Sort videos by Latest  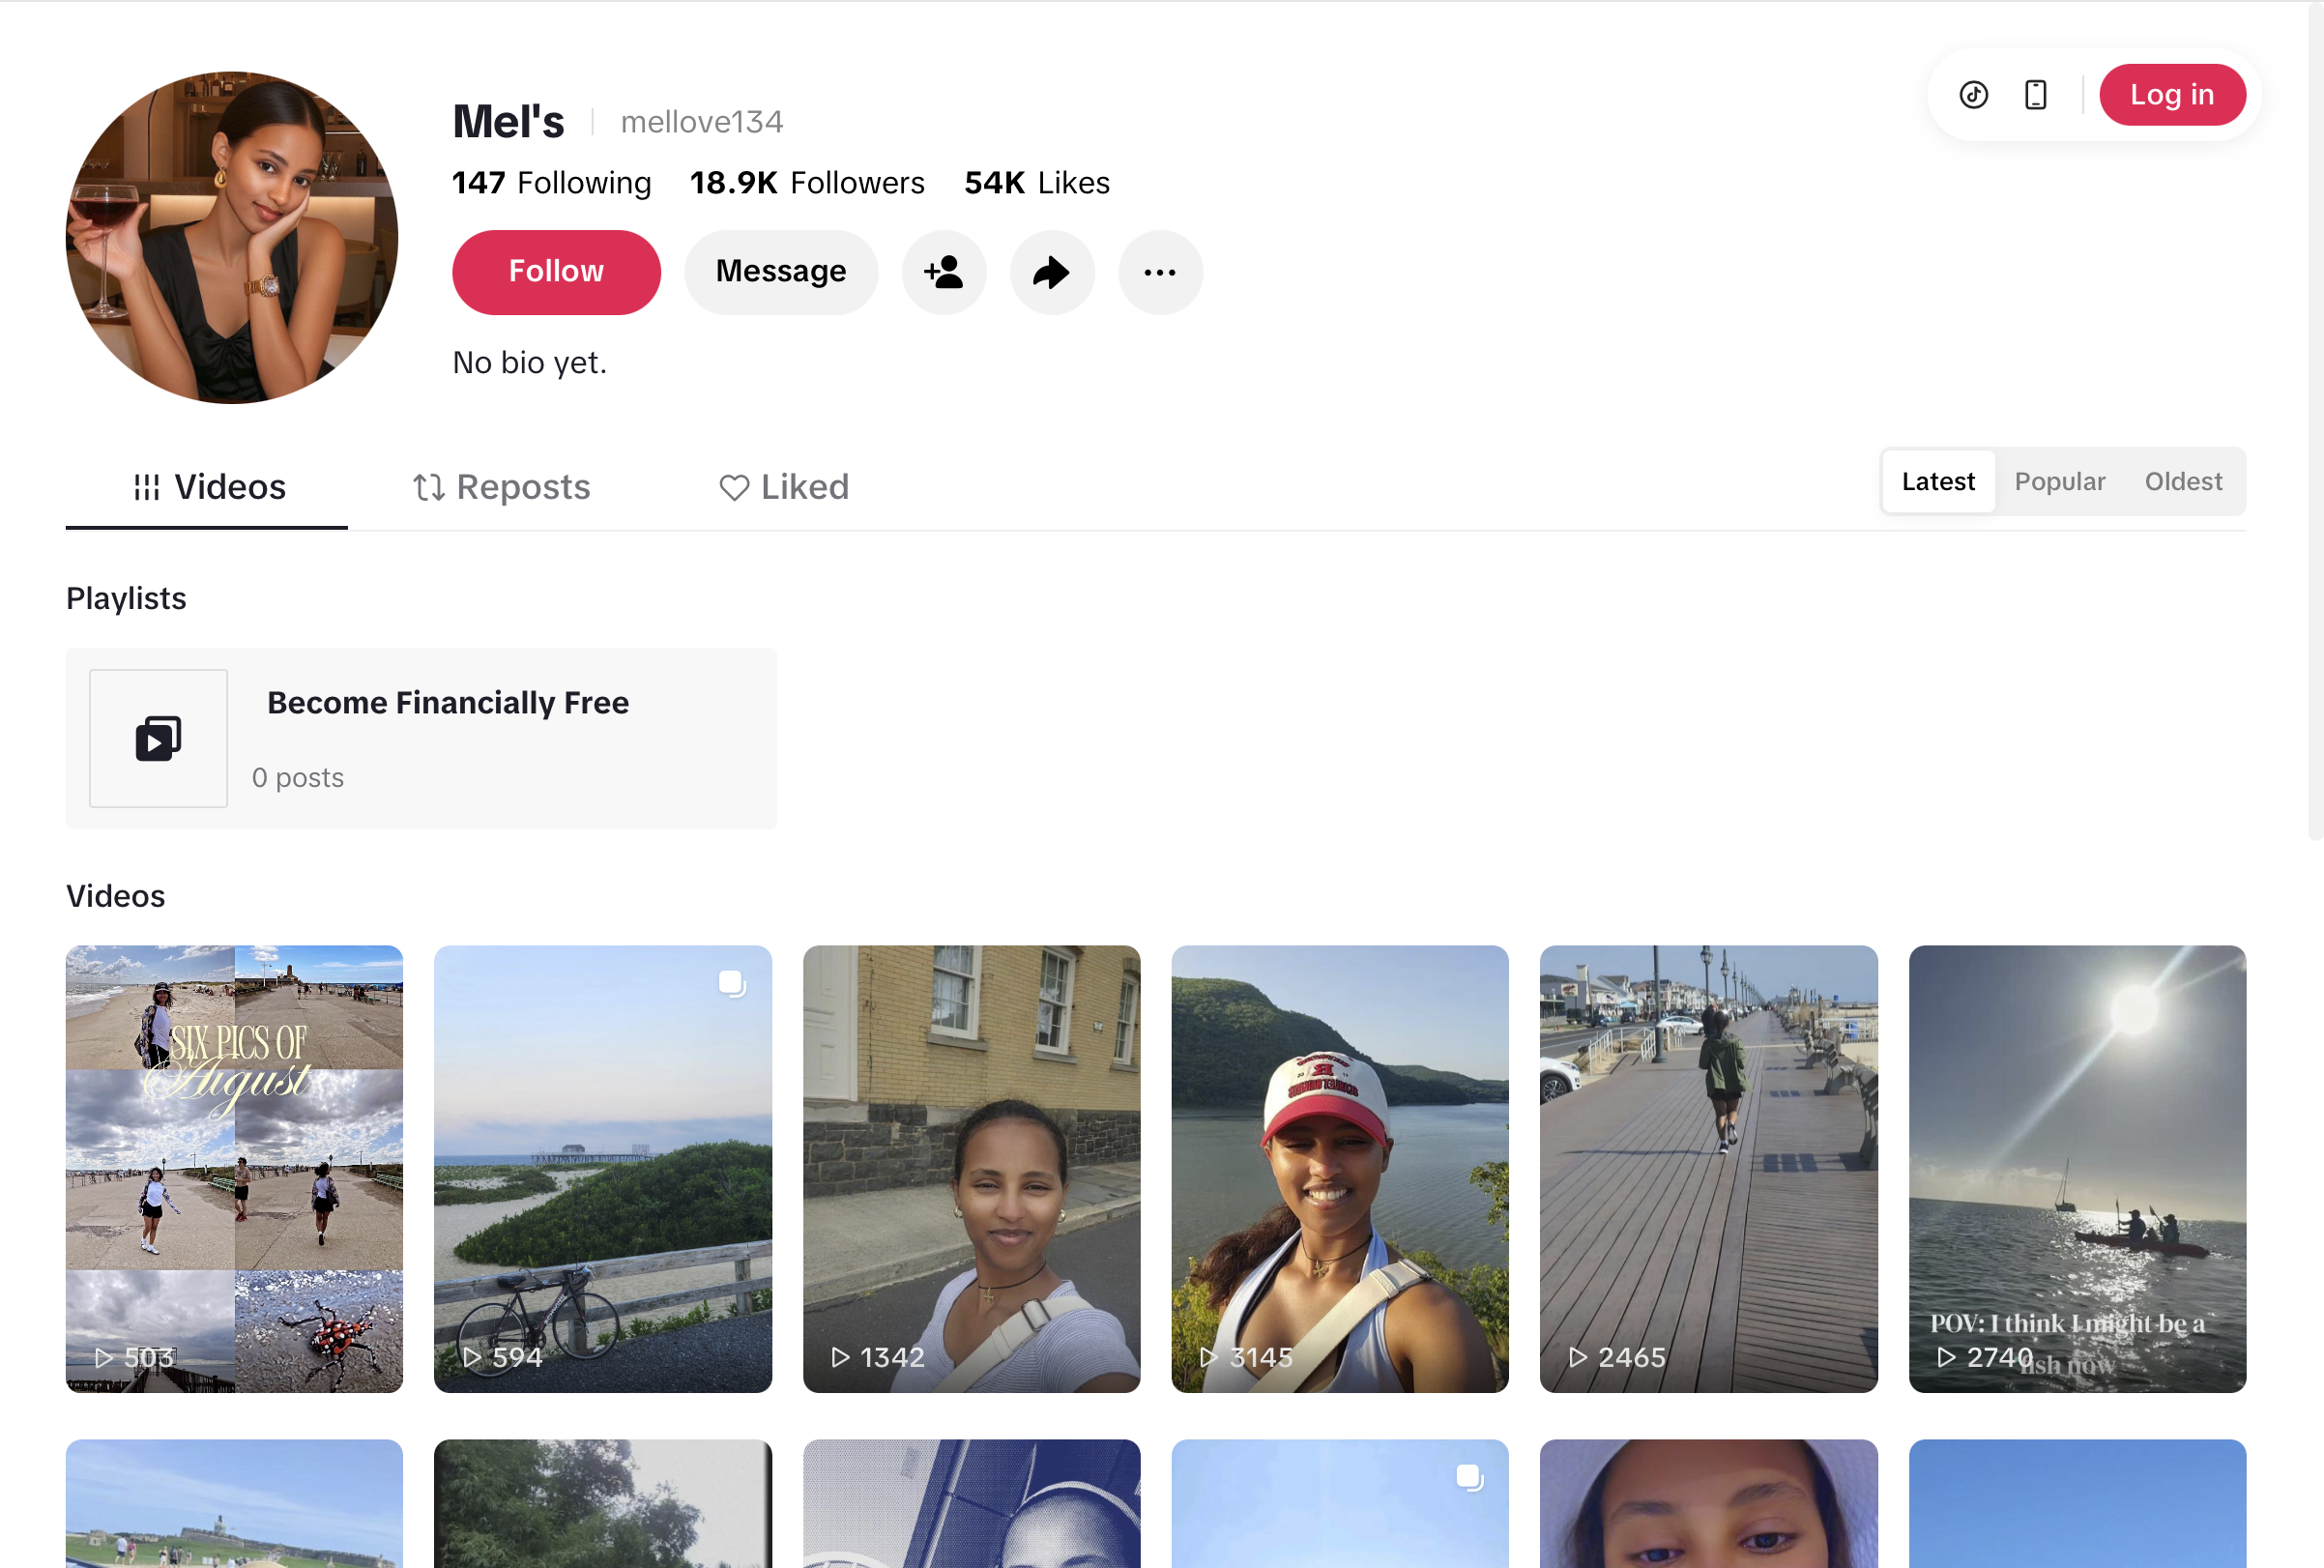click(x=1938, y=481)
